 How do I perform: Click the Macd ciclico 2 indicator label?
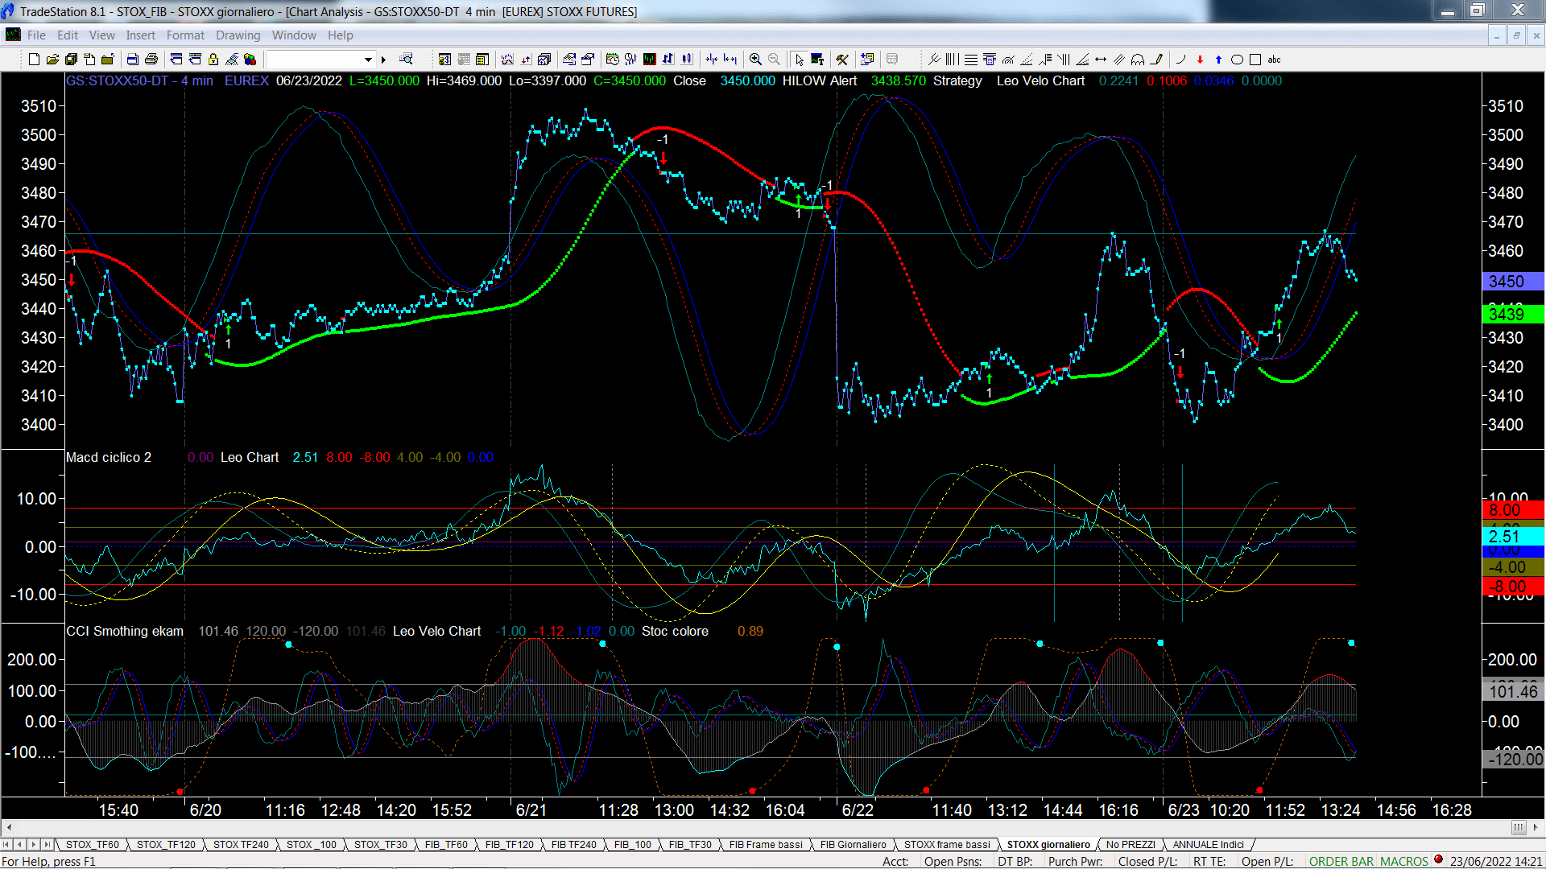pos(108,458)
